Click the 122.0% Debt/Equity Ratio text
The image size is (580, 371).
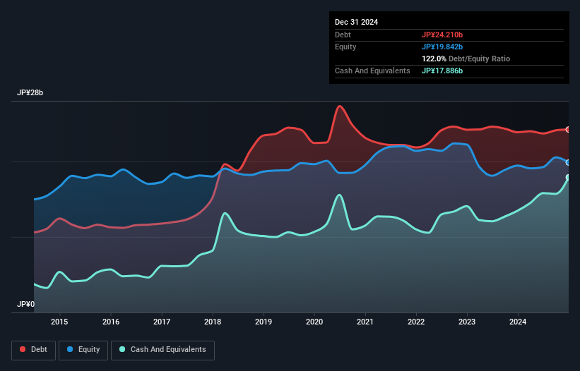click(x=466, y=59)
